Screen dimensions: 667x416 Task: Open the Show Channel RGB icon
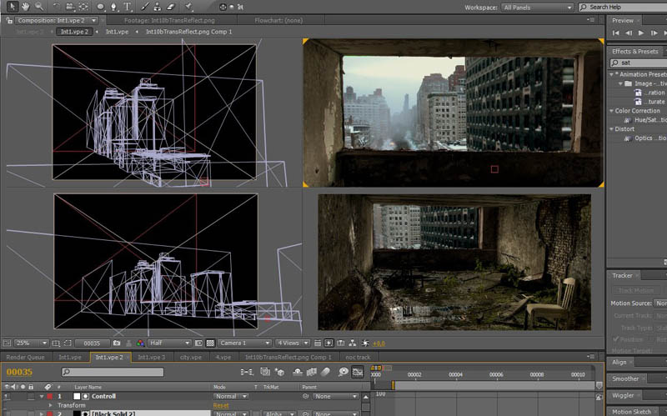140,343
